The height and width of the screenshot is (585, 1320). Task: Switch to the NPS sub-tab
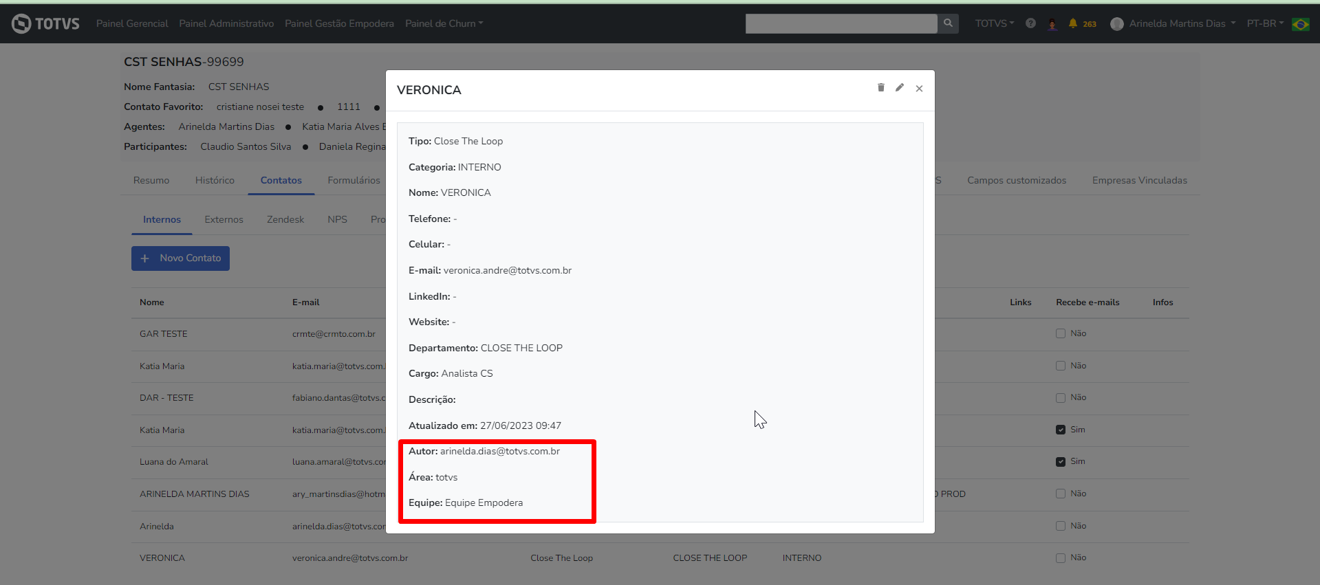click(337, 219)
